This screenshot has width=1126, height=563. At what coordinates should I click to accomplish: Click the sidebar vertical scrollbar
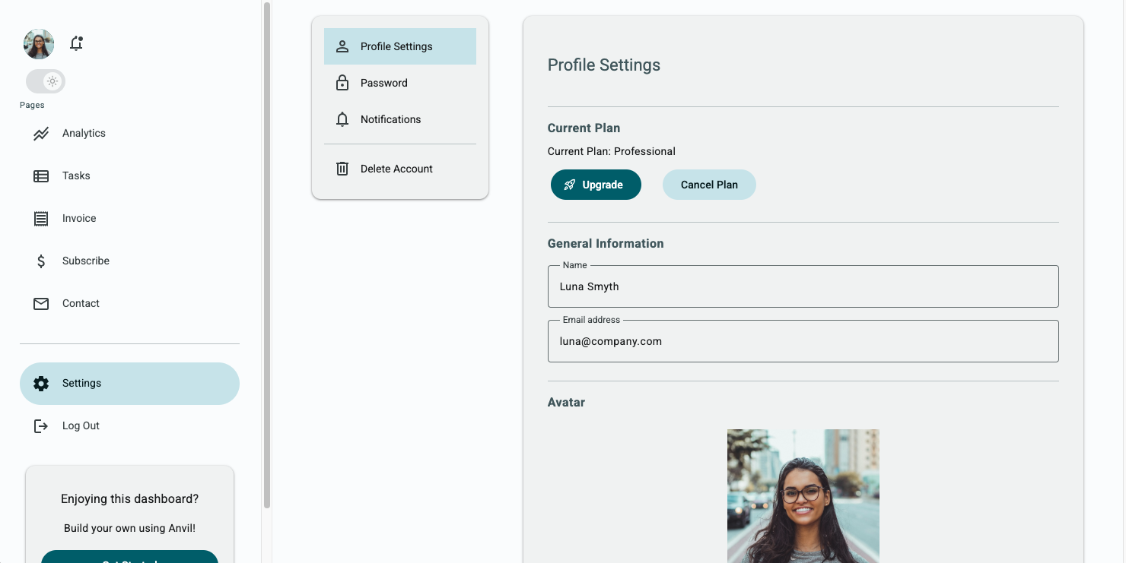(267, 255)
